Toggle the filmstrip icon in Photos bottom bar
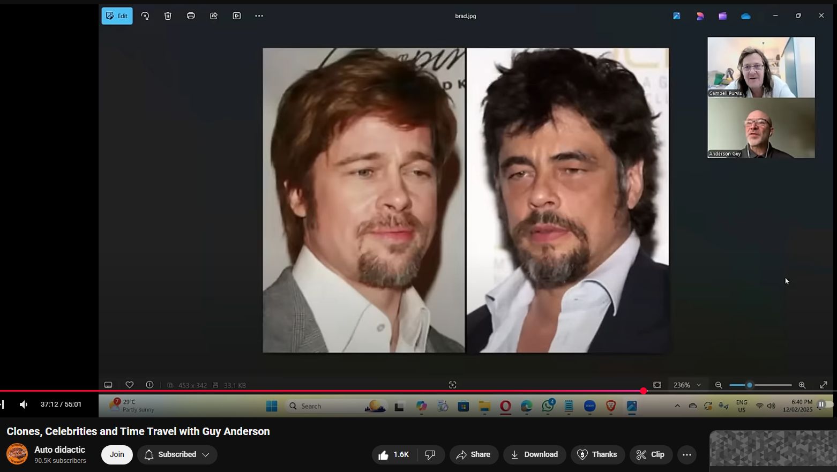 [108, 385]
